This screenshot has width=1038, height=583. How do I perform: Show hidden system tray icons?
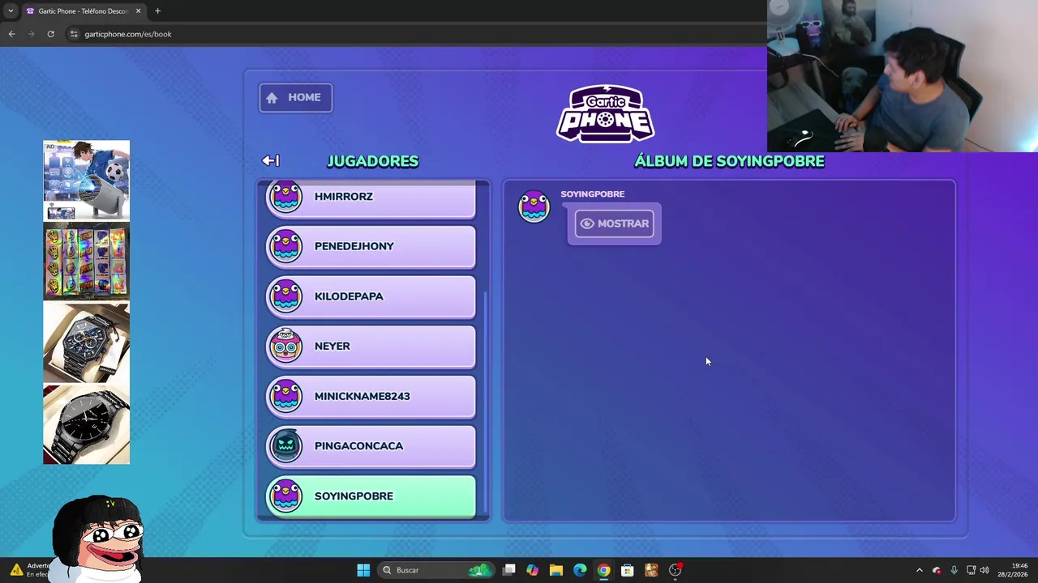pyautogui.click(x=919, y=570)
